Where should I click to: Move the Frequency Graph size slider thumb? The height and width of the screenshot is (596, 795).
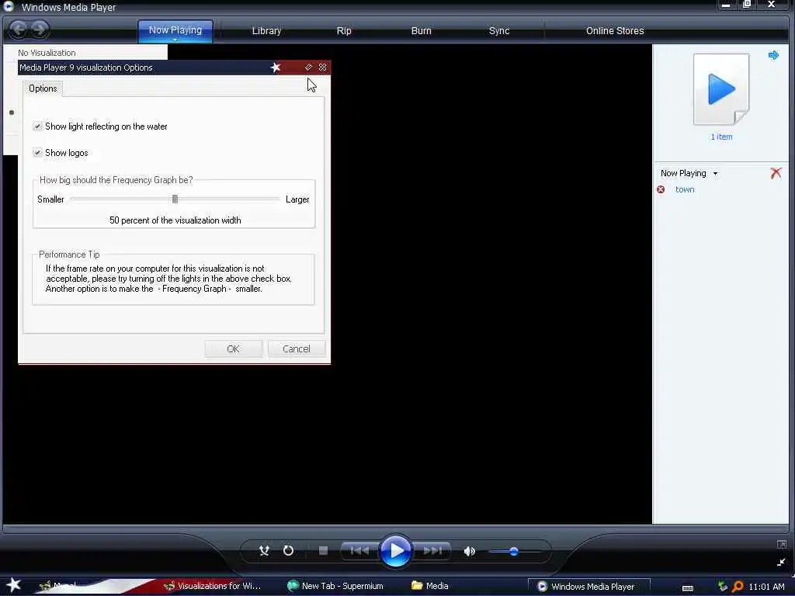pyautogui.click(x=175, y=199)
